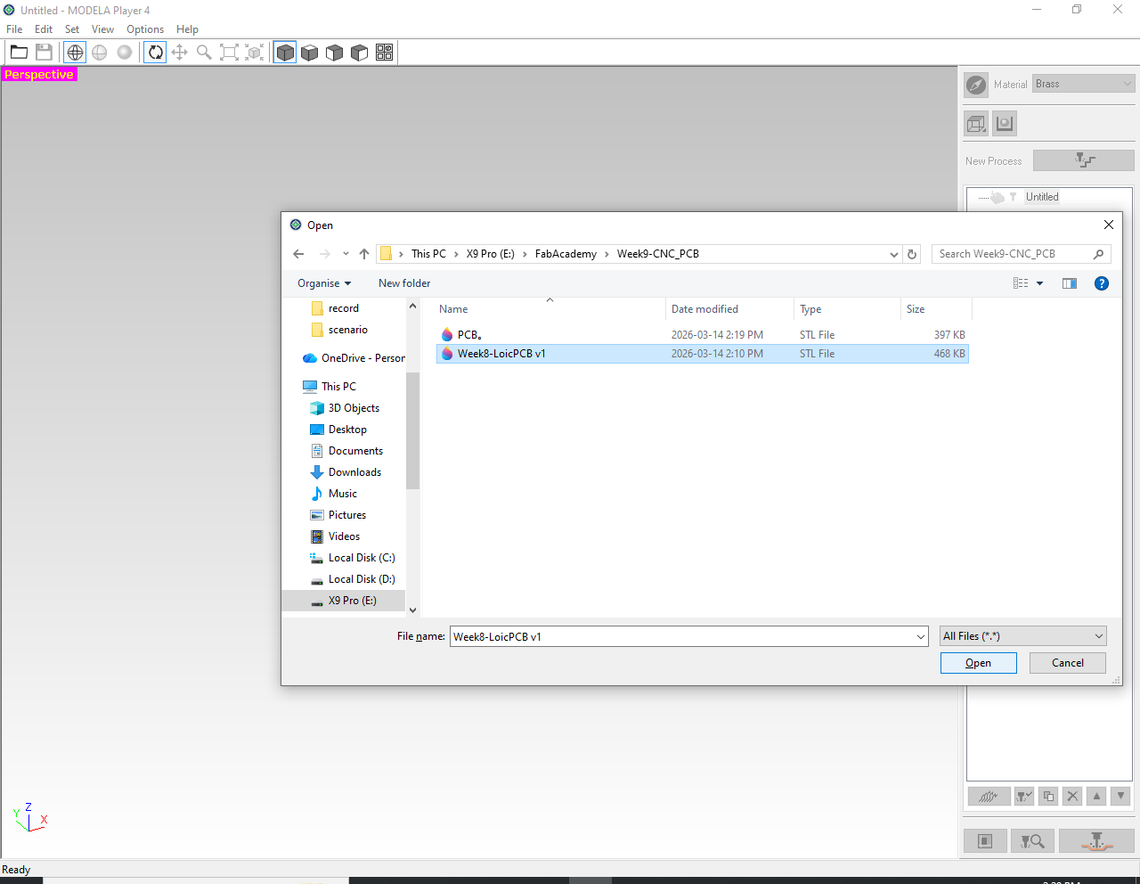Select the PCB STL file

[x=702, y=335]
